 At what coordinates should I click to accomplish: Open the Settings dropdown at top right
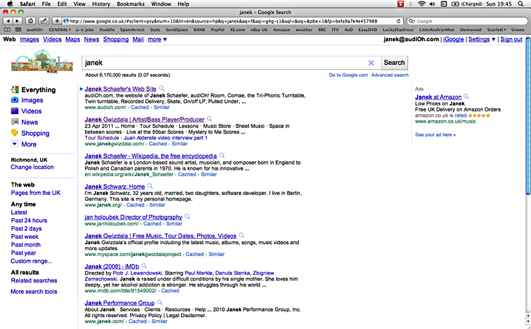coord(483,40)
